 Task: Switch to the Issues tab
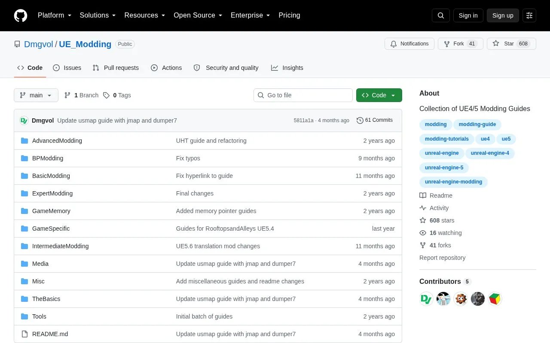click(67, 68)
